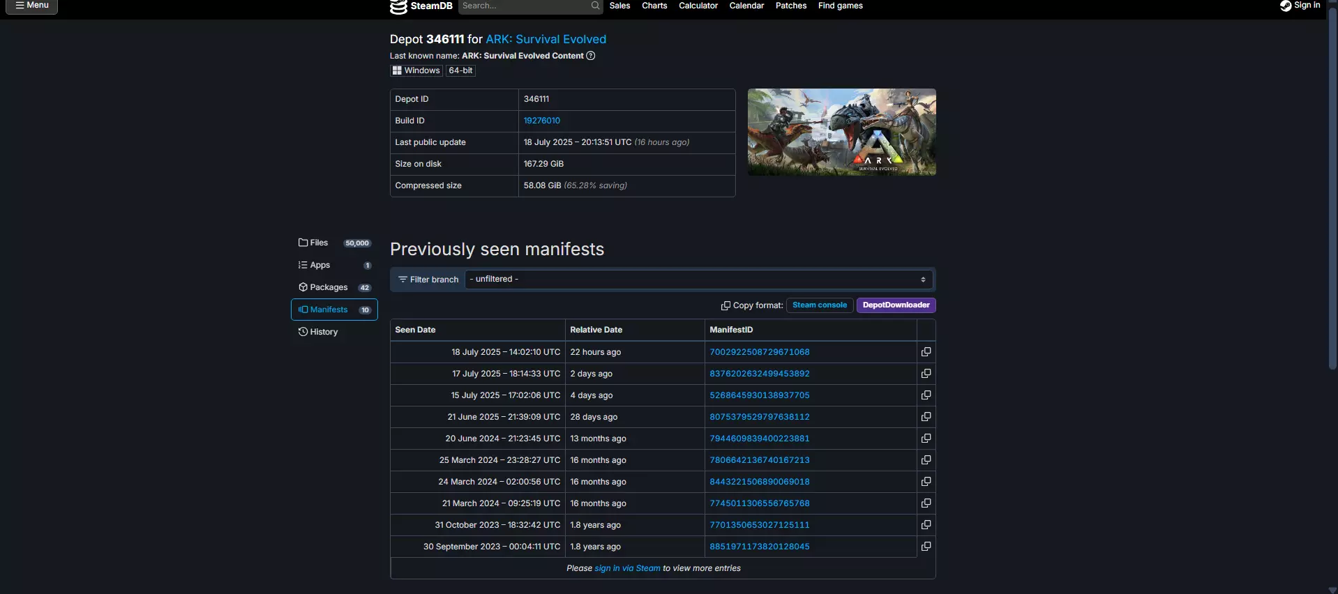Click the 64-bit tag
The height and width of the screenshot is (594, 1338).
(x=460, y=70)
